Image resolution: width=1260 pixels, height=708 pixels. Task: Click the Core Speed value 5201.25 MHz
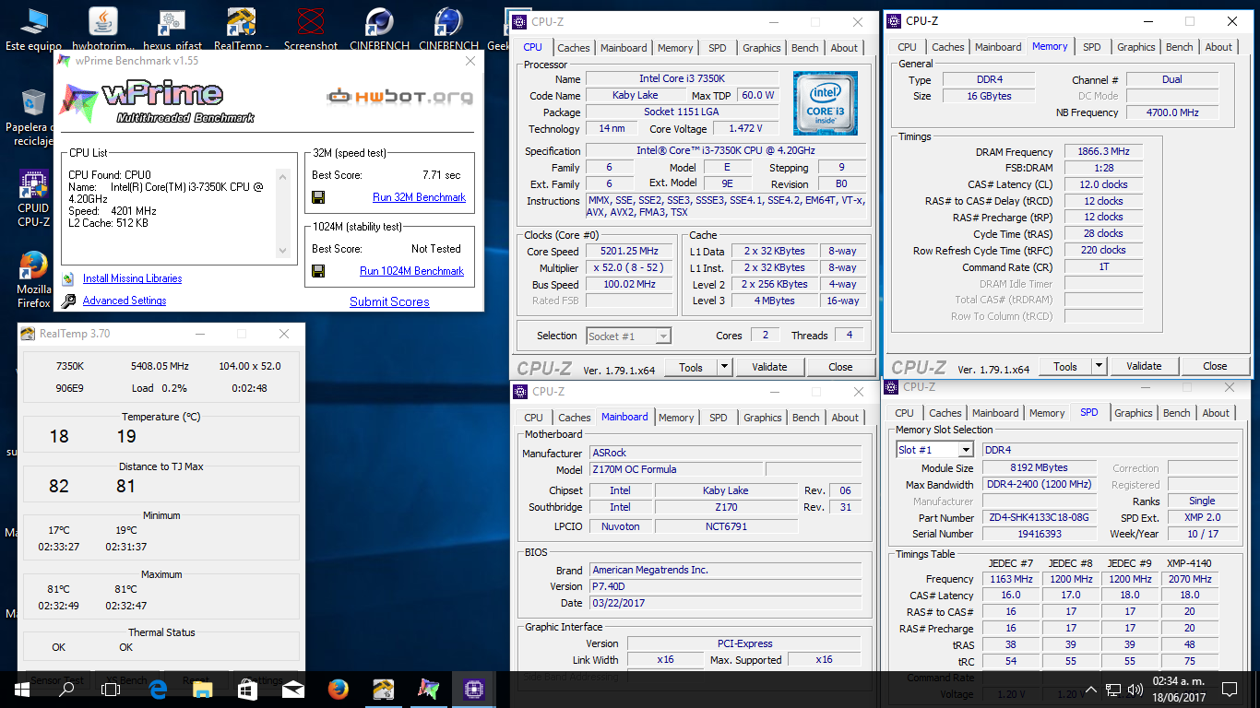point(631,252)
